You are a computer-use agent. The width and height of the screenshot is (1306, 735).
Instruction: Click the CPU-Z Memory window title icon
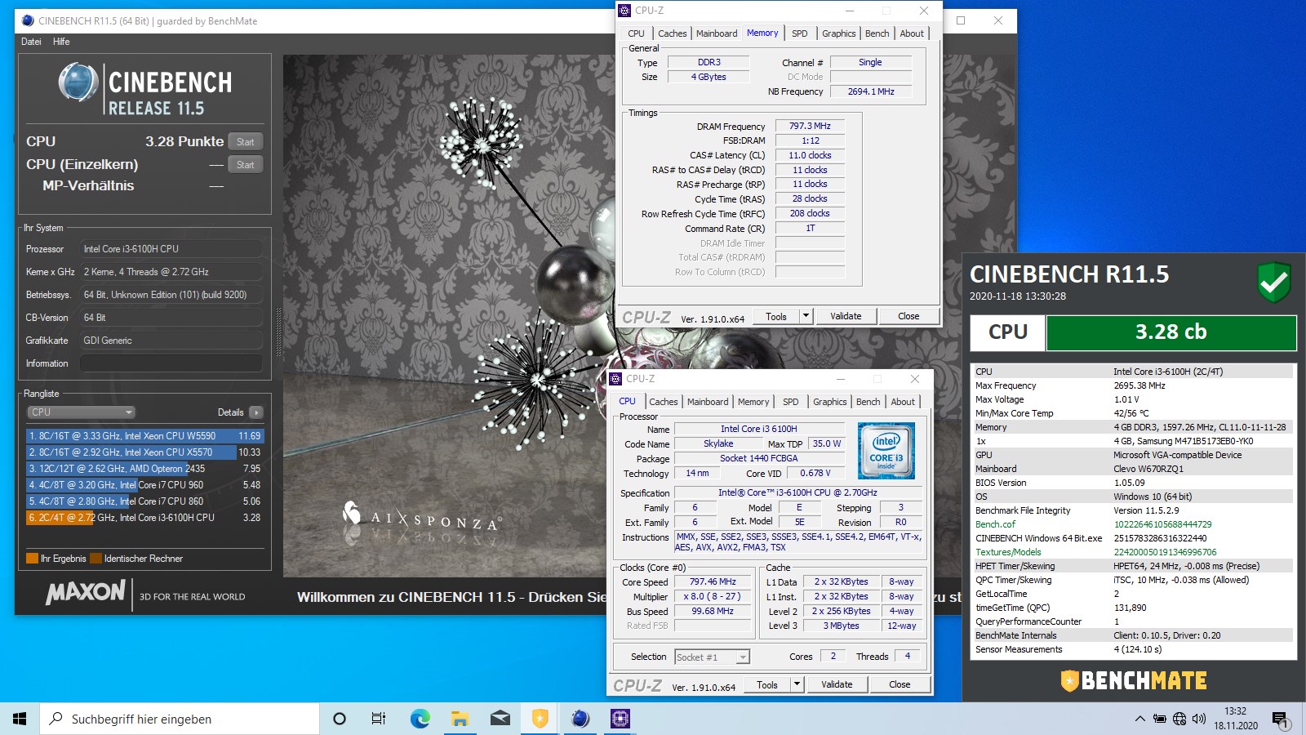(x=625, y=11)
